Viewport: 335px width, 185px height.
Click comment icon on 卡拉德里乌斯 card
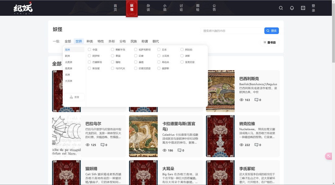(180, 150)
